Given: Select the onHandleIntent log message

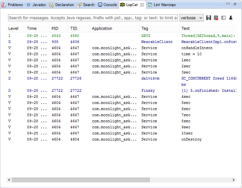Looking at the screenshot, I should 197,48.
